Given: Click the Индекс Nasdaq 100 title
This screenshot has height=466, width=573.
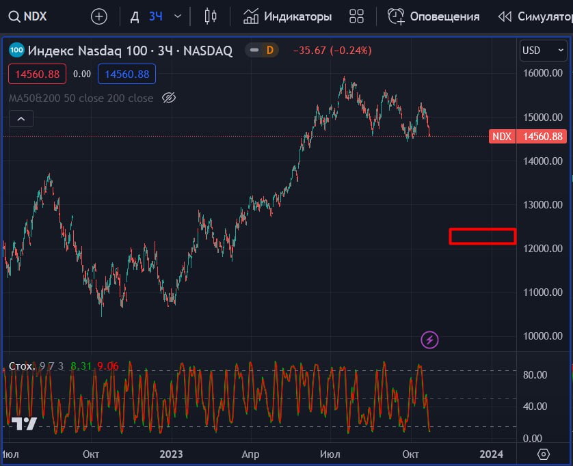Looking at the screenshot, I should pos(130,51).
